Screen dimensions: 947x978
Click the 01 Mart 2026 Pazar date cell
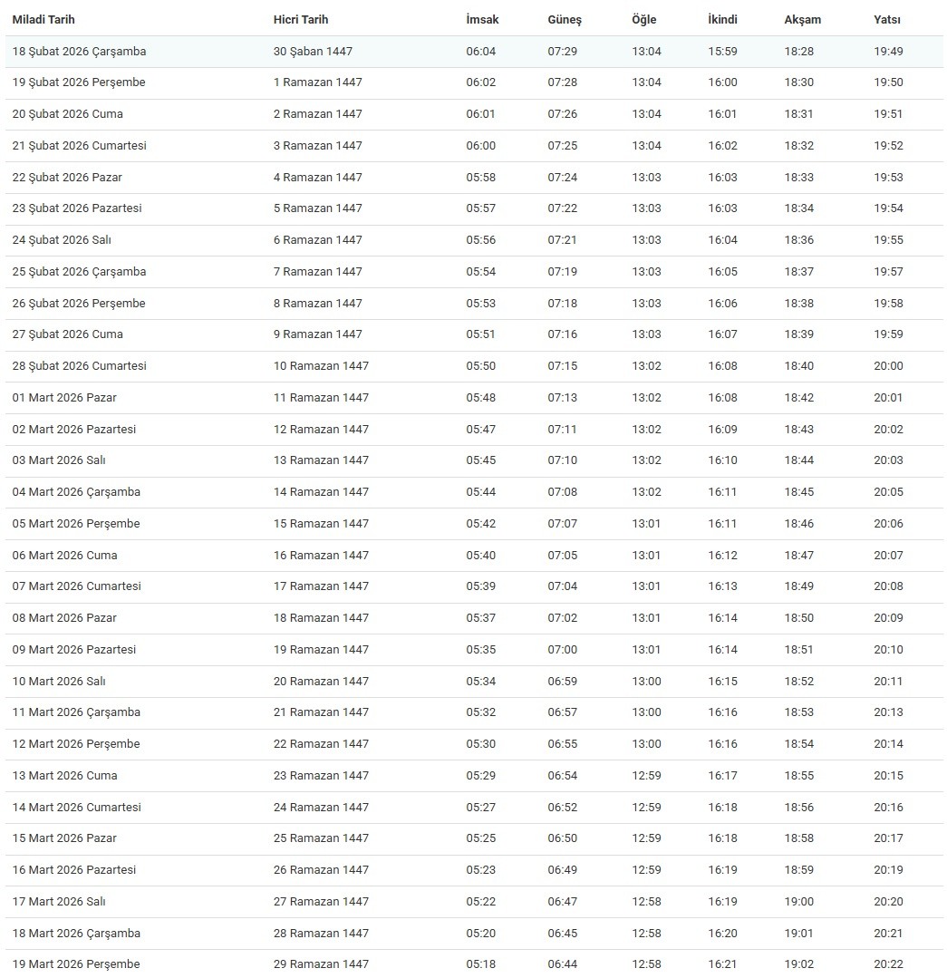pyautogui.click(x=64, y=398)
